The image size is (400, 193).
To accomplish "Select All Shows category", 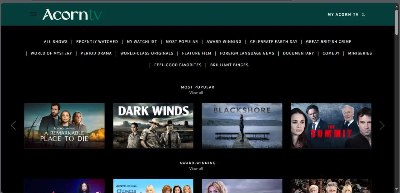I will pyautogui.click(x=56, y=41).
